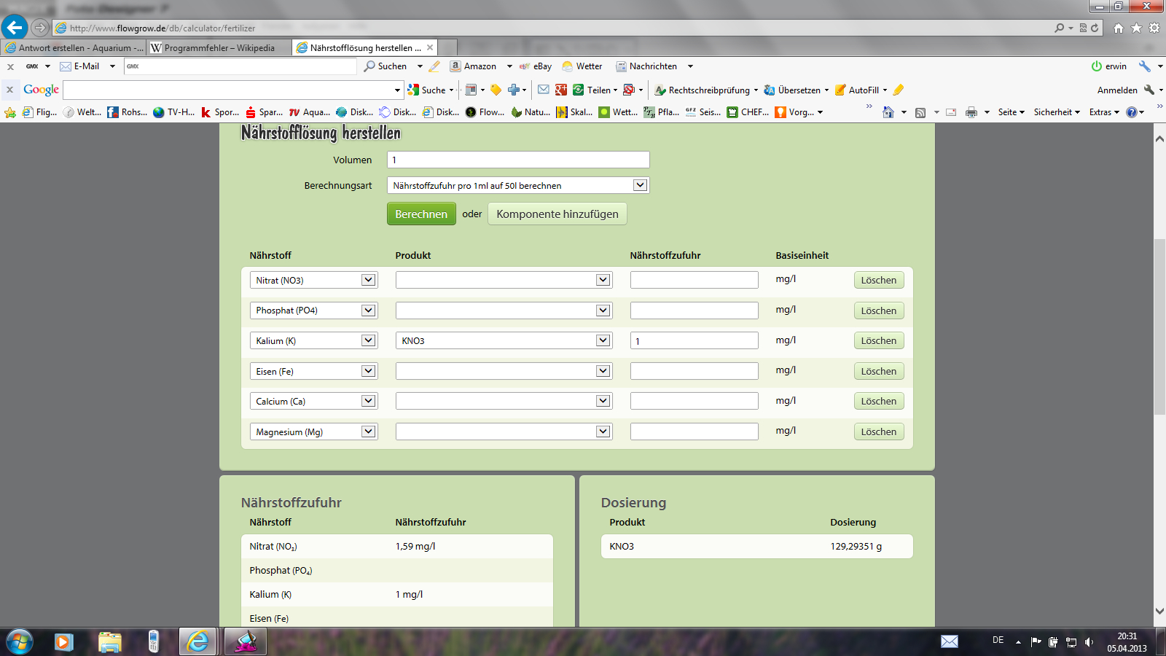This screenshot has width=1166, height=656.
Task: Refresh the page using the address bar reload icon
Action: (1095, 28)
